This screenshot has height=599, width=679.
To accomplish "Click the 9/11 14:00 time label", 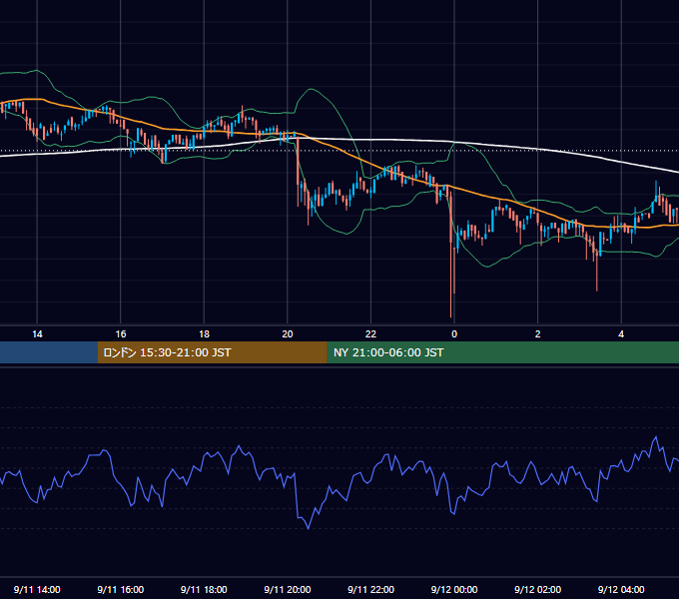I will coord(37,589).
